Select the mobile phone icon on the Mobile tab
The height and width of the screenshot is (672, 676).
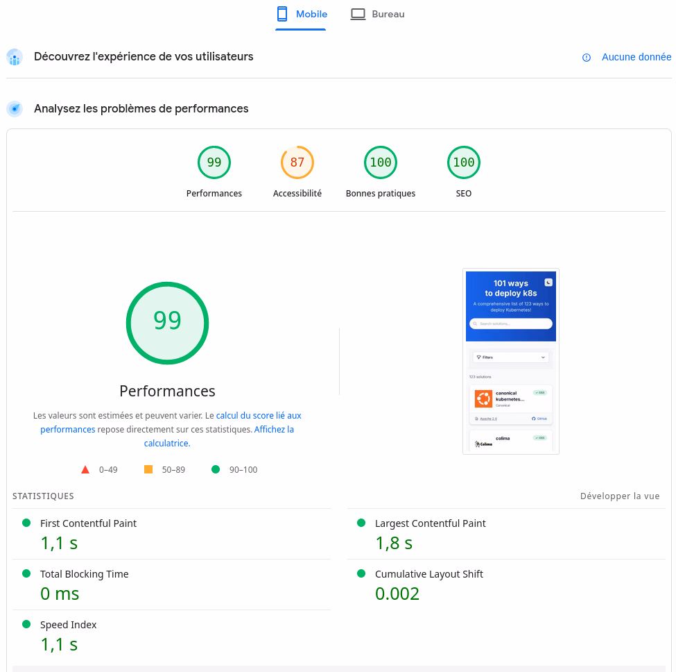tap(282, 14)
